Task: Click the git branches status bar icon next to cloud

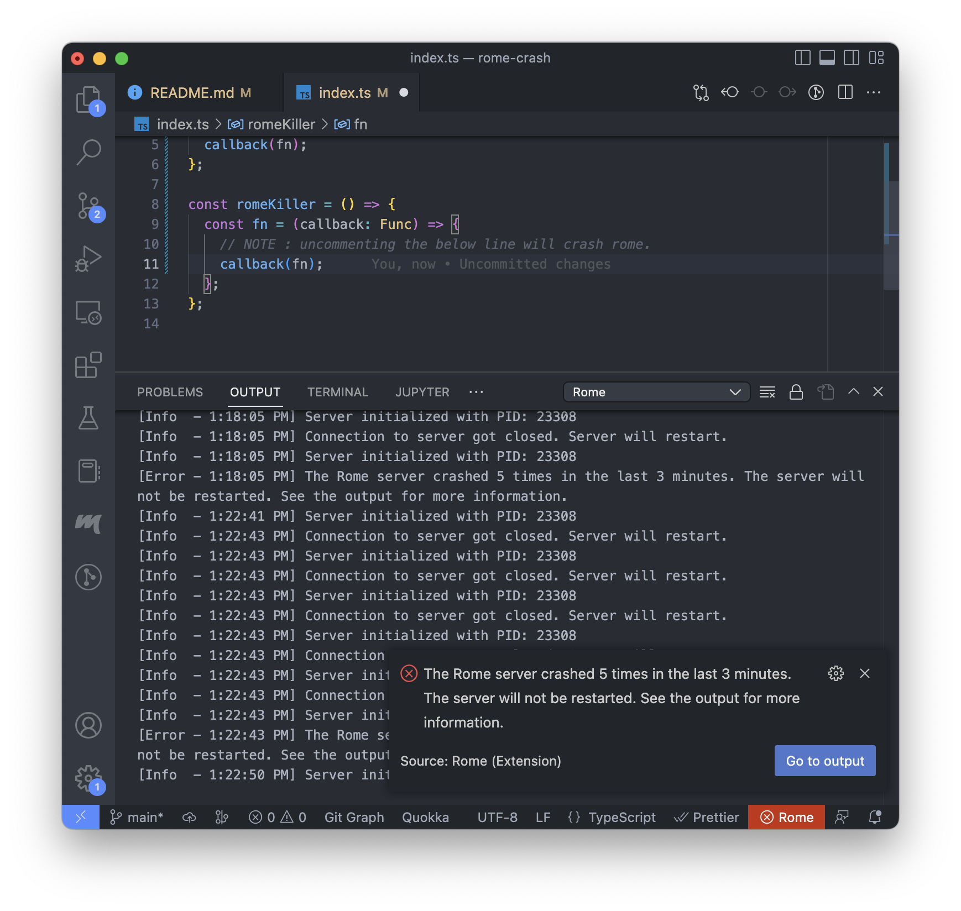Action: tap(222, 817)
